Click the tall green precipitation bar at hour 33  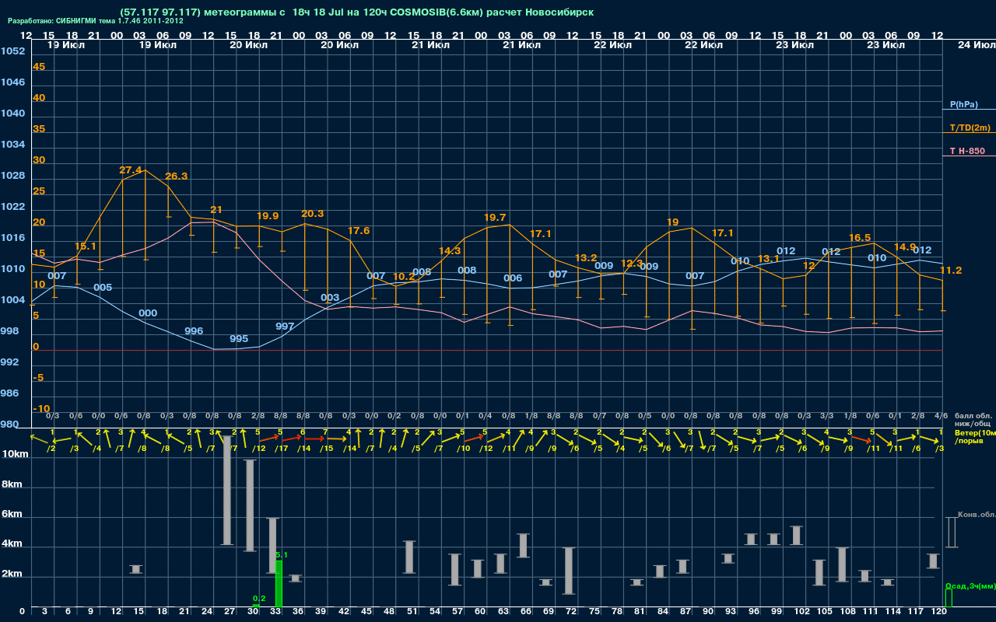point(279,583)
